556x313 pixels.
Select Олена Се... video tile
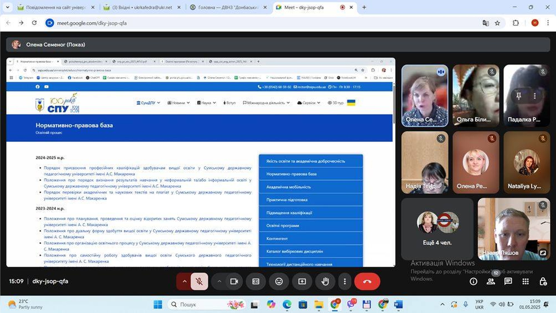click(x=425, y=96)
